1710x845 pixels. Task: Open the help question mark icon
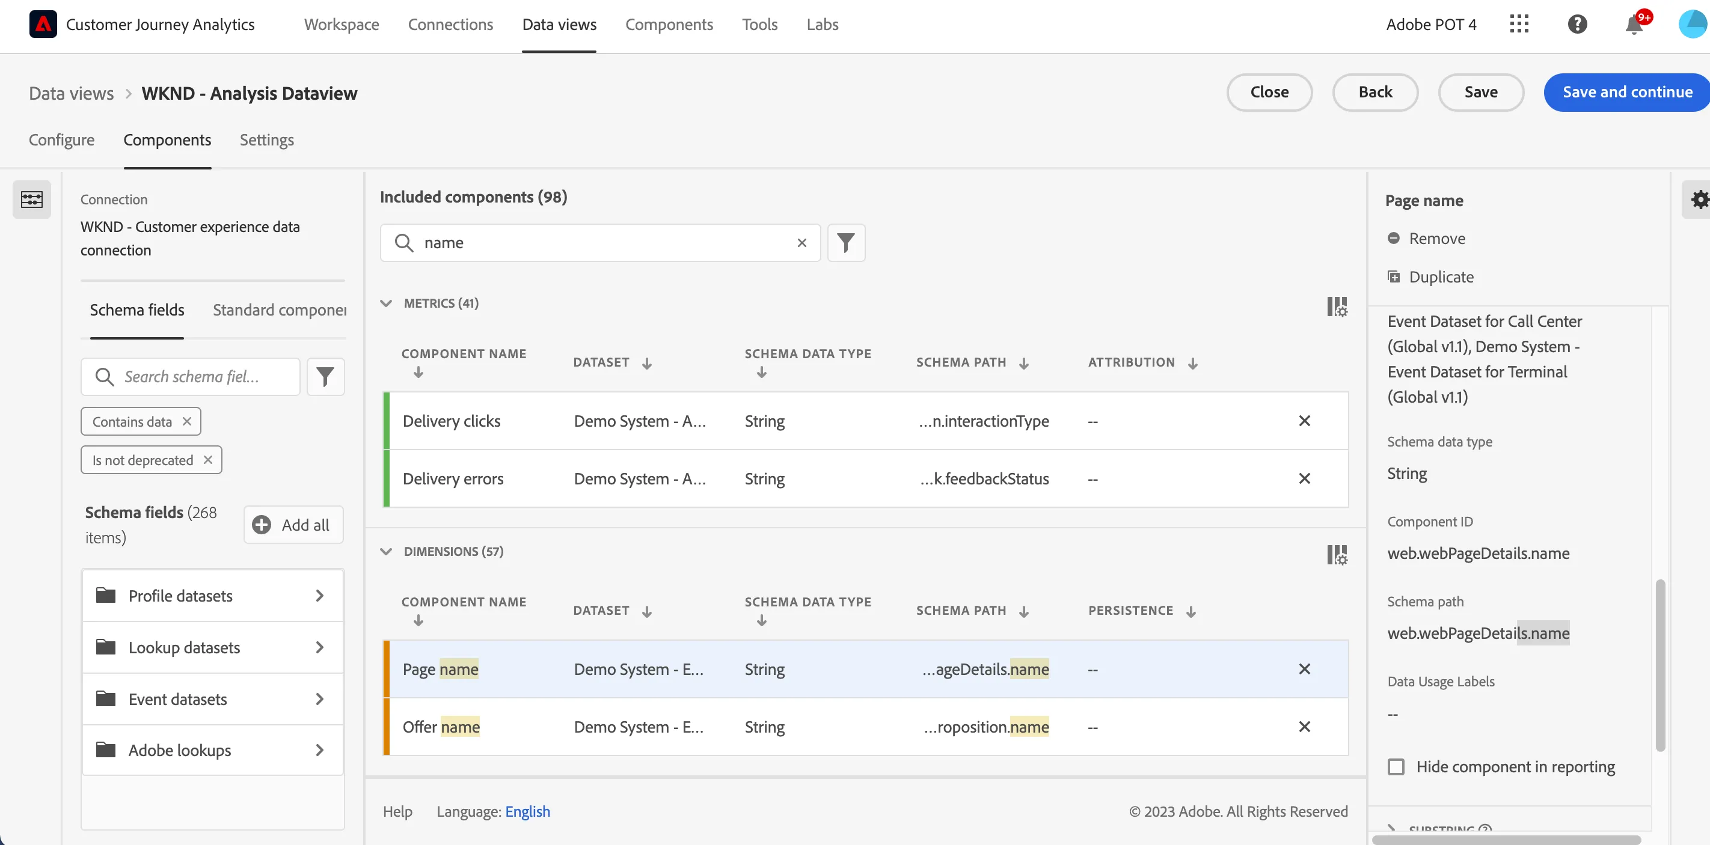coord(1577,25)
